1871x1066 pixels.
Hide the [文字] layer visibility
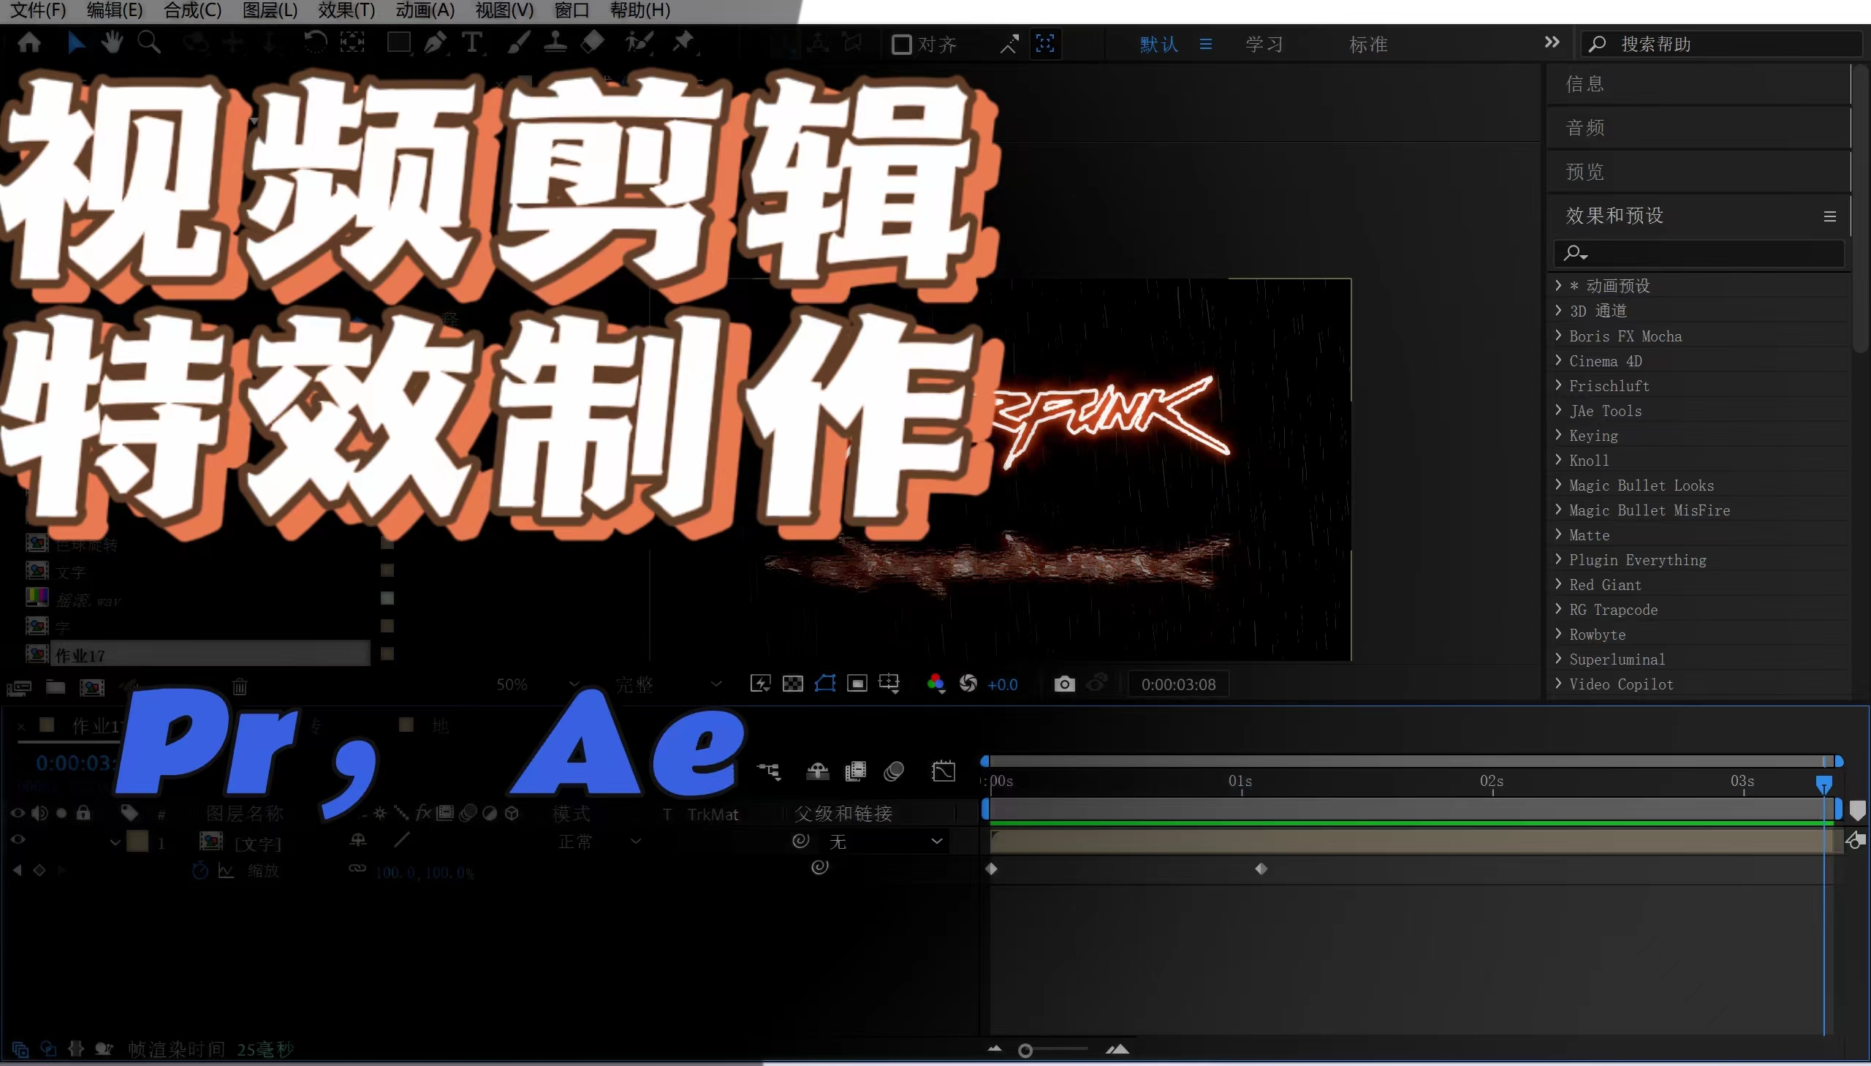click(17, 841)
